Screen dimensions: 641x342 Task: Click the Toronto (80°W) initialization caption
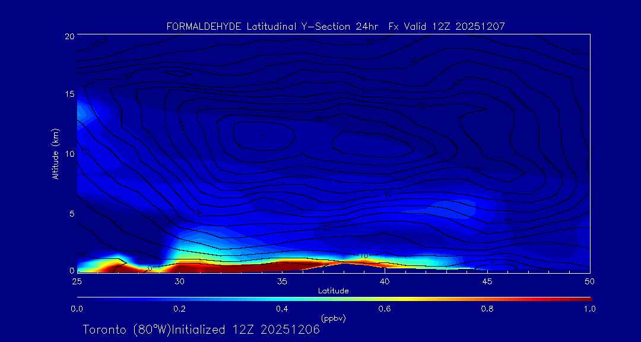[201, 330]
